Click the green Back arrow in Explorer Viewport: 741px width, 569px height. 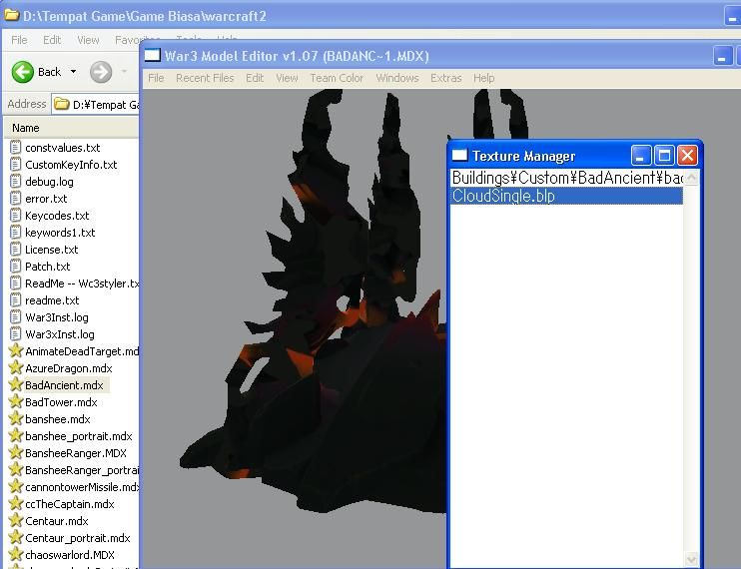pos(23,72)
